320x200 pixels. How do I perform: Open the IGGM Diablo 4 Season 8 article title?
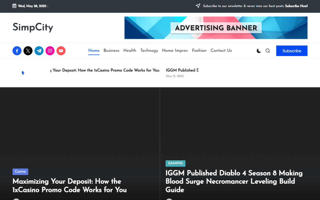coord(234,181)
